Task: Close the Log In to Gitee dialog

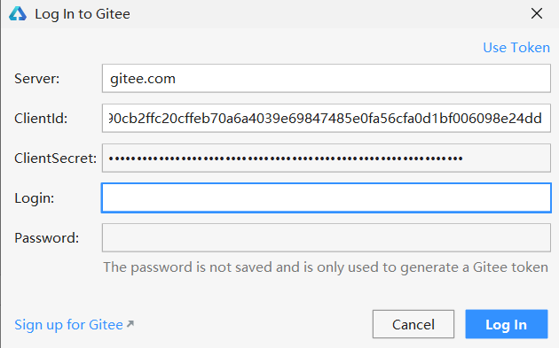Action: [x=537, y=13]
